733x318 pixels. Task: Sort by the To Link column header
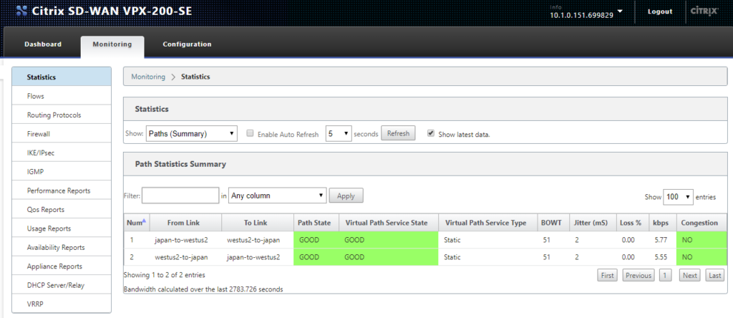(258, 223)
